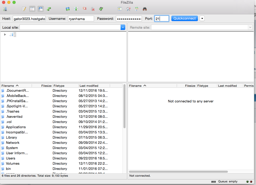
Task: Cancel the current operation
Action: (x=84, y=9)
